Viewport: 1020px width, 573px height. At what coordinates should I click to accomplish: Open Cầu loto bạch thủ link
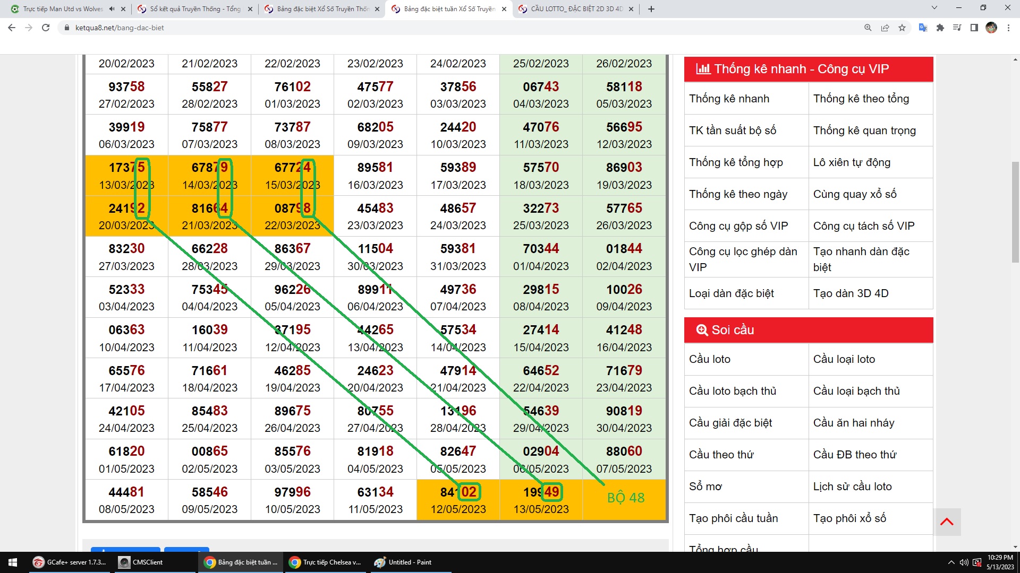point(733,391)
